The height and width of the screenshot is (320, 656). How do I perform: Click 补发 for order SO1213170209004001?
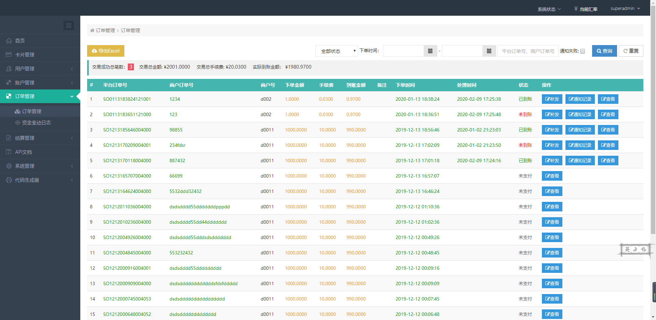pyautogui.click(x=552, y=145)
